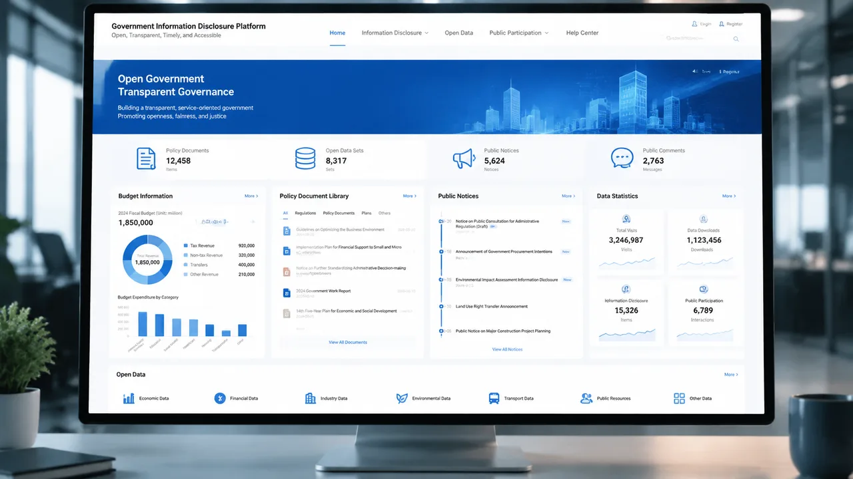Image resolution: width=853 pixels, height=479 pixels.
Task: Expand the Public Participation dropdown
Action: (518, 33)
